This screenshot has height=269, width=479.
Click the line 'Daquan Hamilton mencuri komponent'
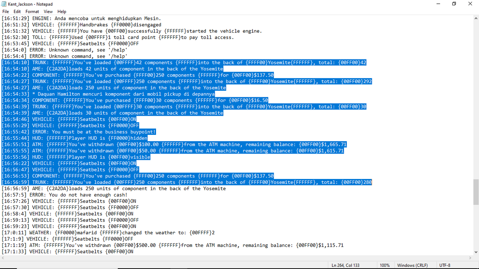pyautogui.click(x=108, y=94)
